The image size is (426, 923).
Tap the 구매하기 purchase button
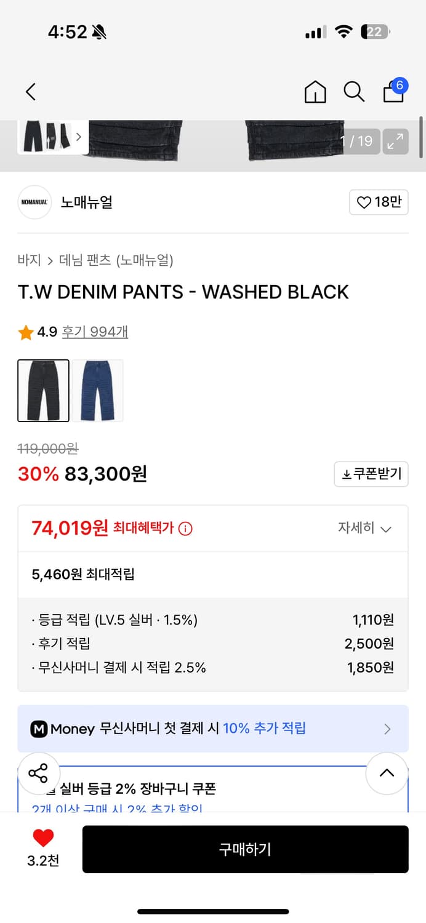pyautogui.click(x=245, y=849)
